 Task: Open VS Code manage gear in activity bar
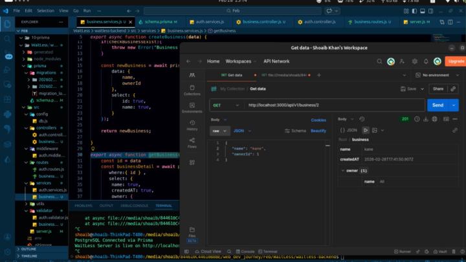tap(7, 251)
